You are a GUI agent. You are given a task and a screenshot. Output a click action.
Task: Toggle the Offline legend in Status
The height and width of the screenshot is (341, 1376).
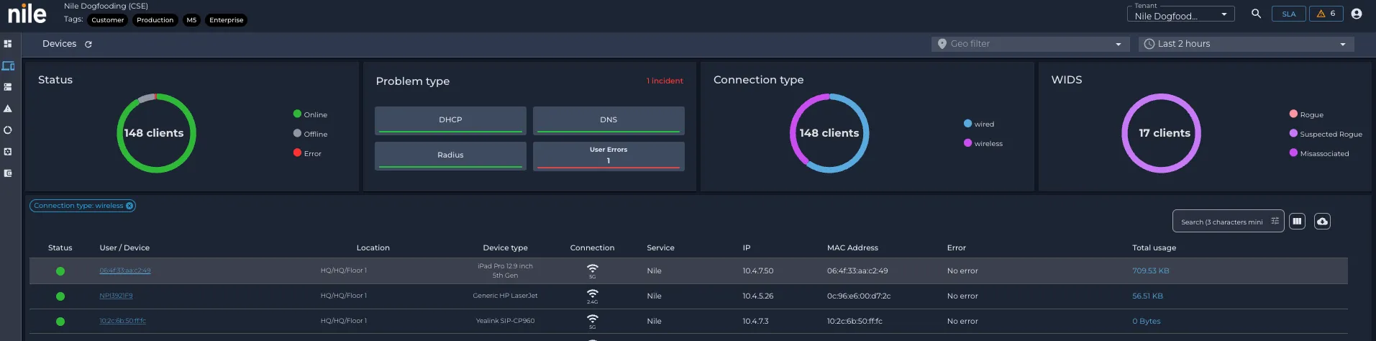point(310,134)
